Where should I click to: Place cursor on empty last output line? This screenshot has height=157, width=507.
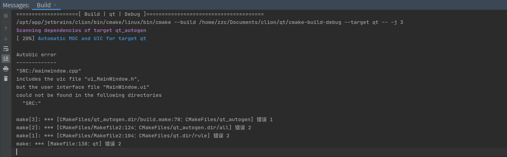coord(259,152)
